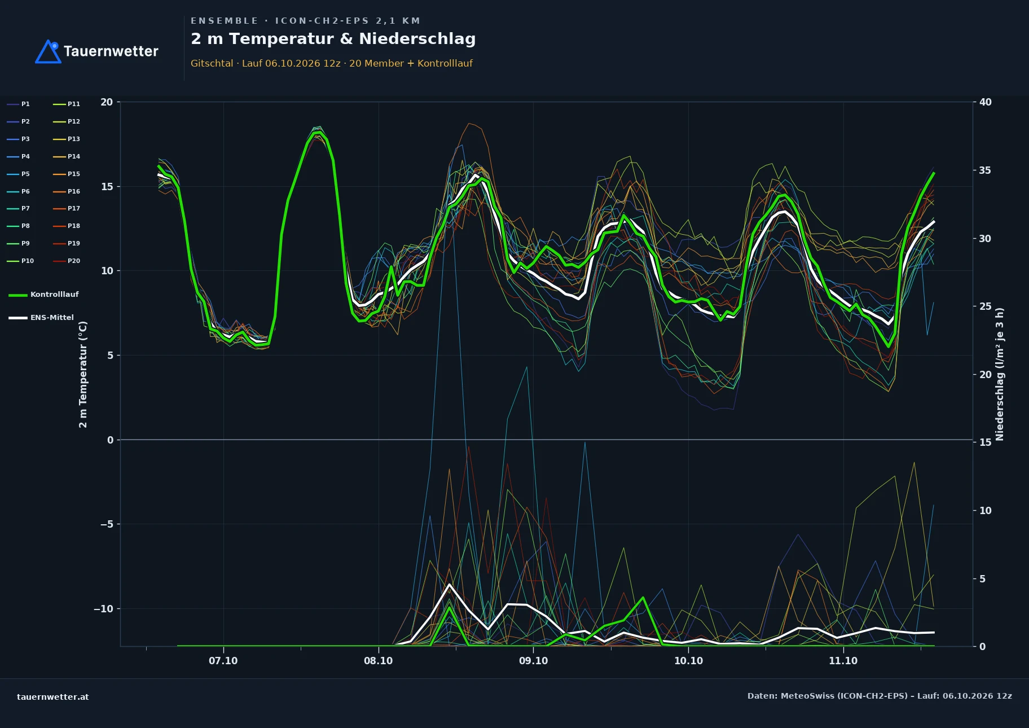The image size is (1029, 728).
Task: Click the 08.10 date axis label
Action: tap(378, 661)
